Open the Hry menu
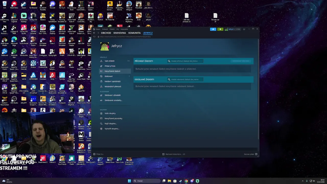This screenshot has height=184, width=327. coord(118,29)
